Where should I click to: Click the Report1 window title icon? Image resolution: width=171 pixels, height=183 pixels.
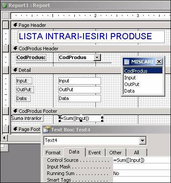(4, 5)
